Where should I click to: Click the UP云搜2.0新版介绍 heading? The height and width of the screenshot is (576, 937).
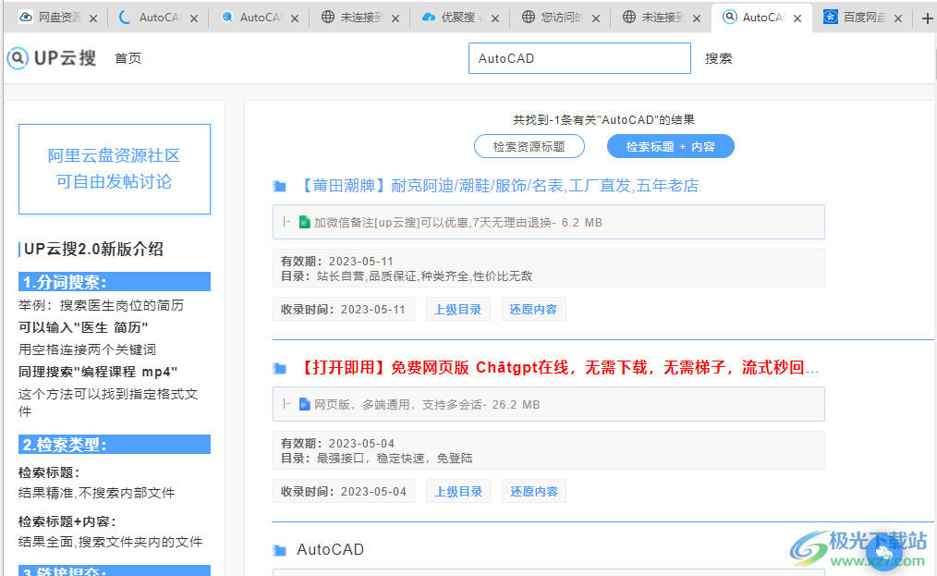click(x=94, y=250)
